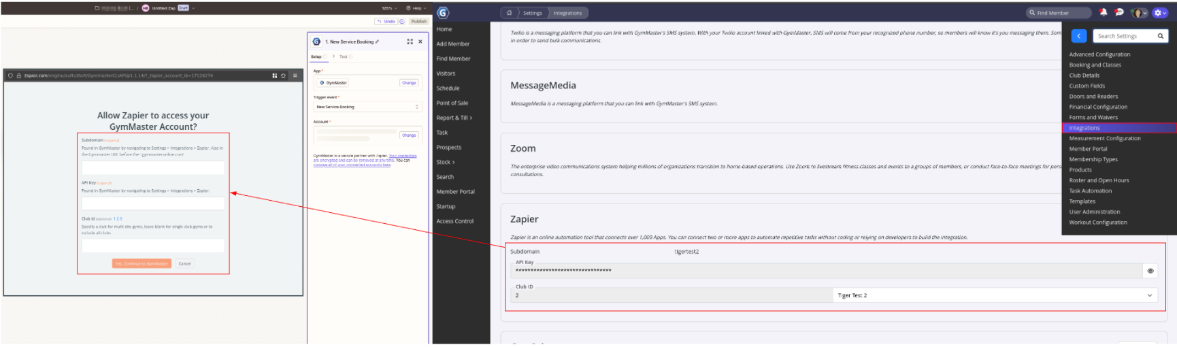Open the 125% zoom level dropdown
The image size is (1177, 347).
pos(389,8)
